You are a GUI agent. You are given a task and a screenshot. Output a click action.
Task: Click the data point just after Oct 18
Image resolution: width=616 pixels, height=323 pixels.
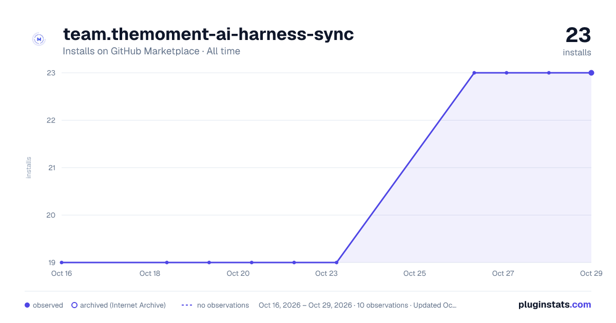coord(167,263)
